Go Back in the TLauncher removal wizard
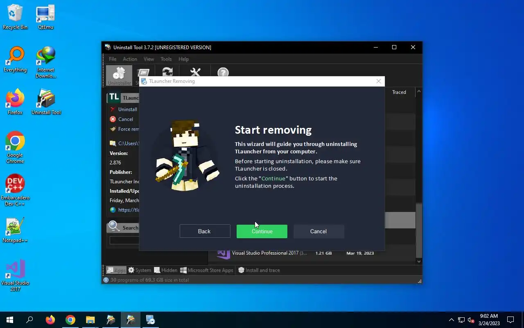 coord(205,231)
